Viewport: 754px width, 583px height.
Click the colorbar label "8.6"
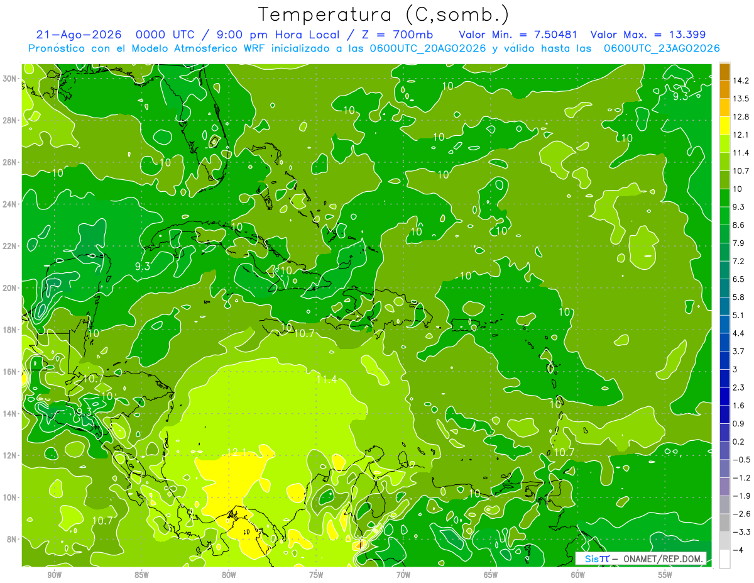(x=738, y=225)
